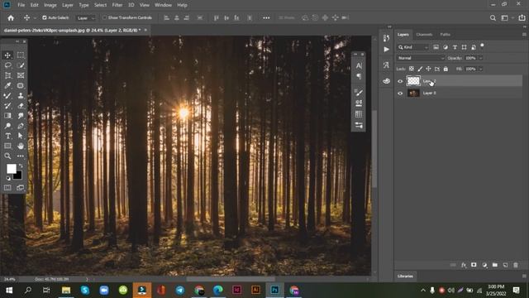Switch to the Channels tab
Viewport: 529px width, 298px height.
[x=424, y=35]
